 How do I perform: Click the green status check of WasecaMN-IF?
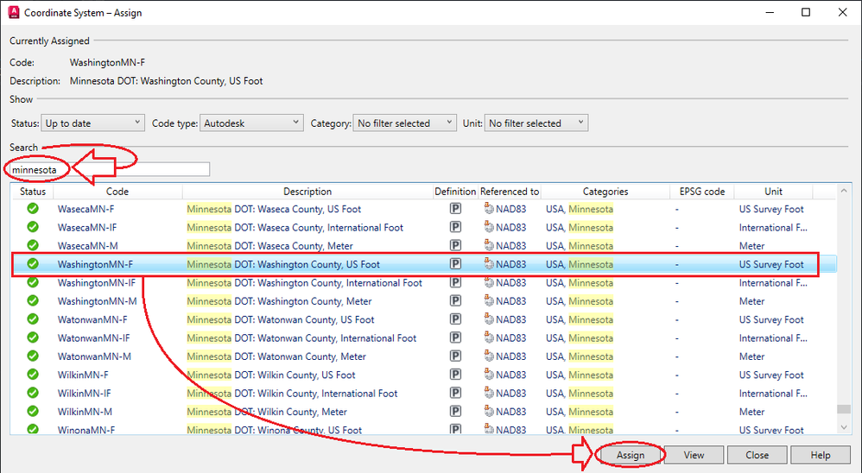click(x=33, y=227)
